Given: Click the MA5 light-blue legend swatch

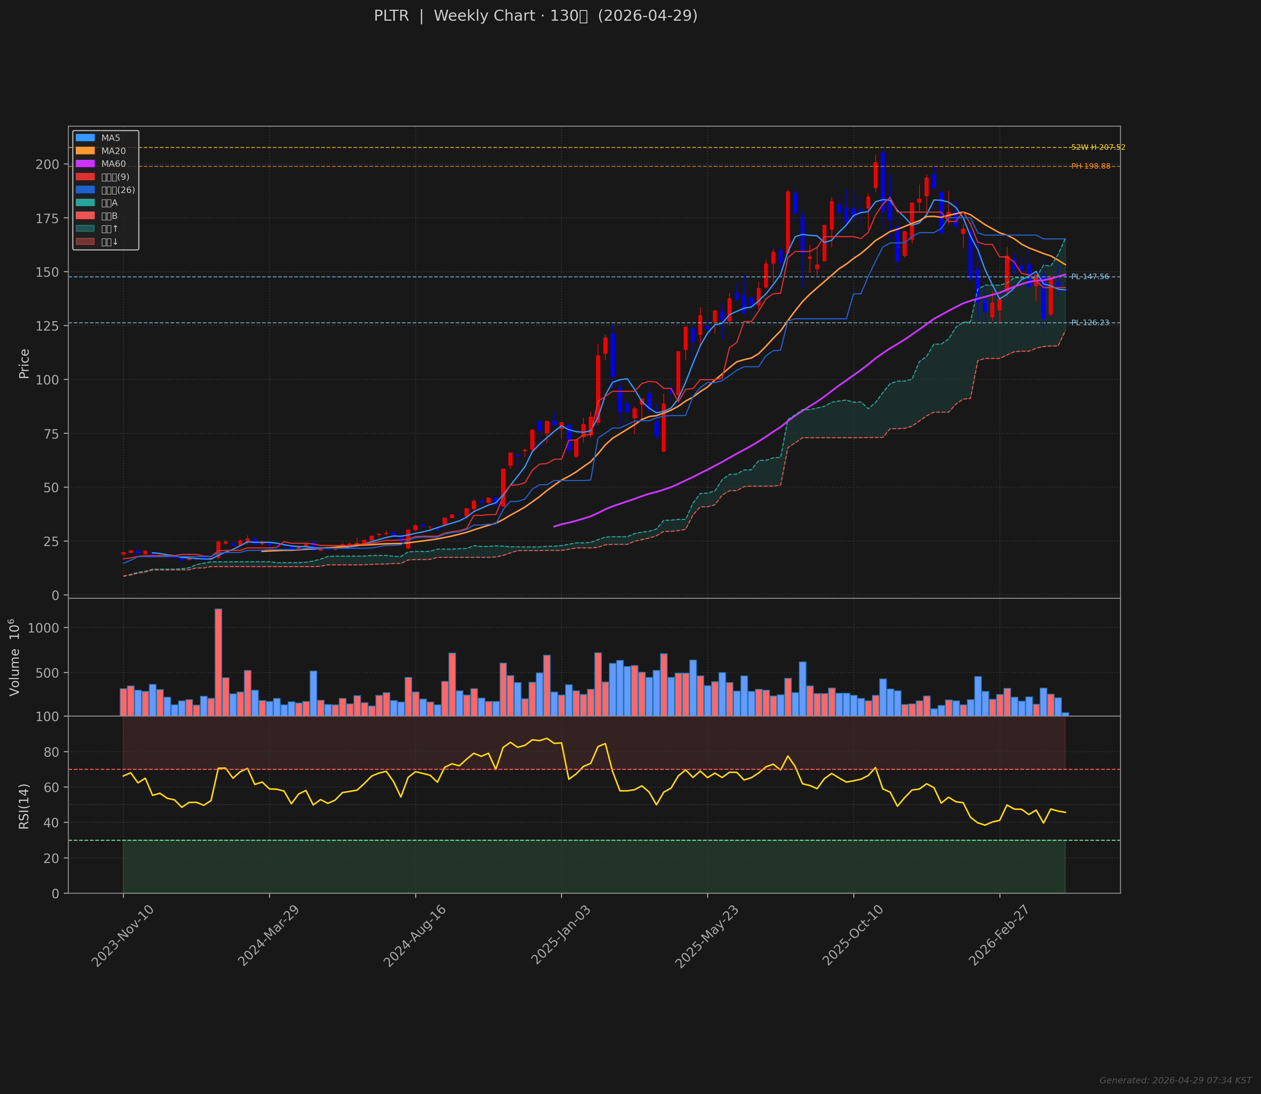Looking at the screenshot, I should [86, 138].
